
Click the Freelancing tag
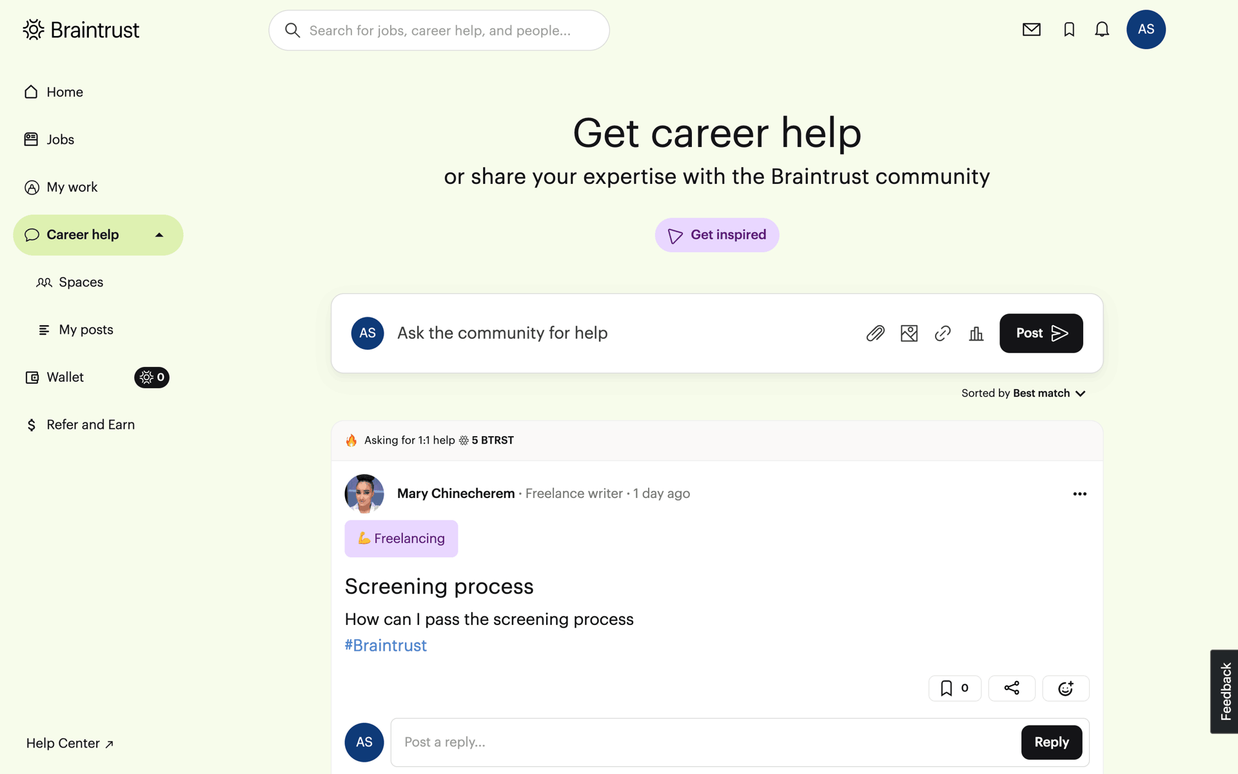401,539
